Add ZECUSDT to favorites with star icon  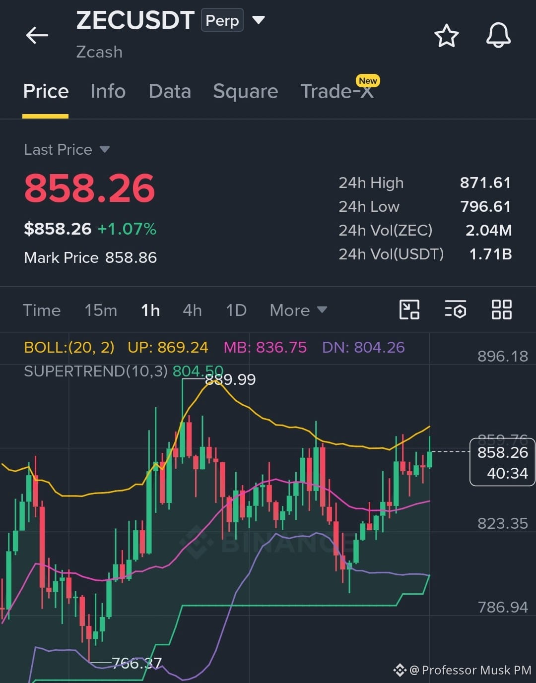tap(446, 36)
